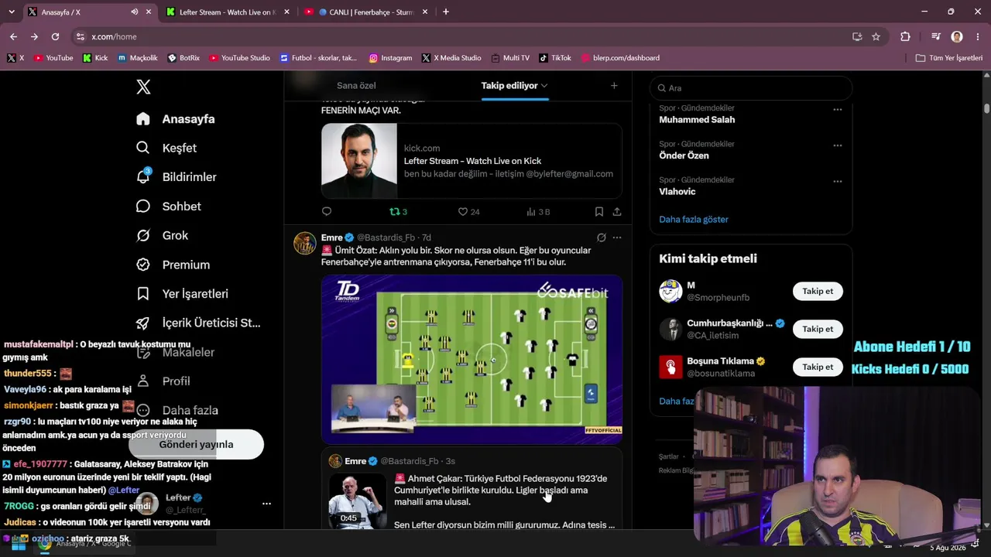Click the Ara search field
Viewport: 991px width, 557px height.
click(x=751, y=88)
